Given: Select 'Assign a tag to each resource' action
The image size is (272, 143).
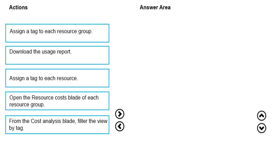Looking at the screenshot, I should click(x=57, y=78).
